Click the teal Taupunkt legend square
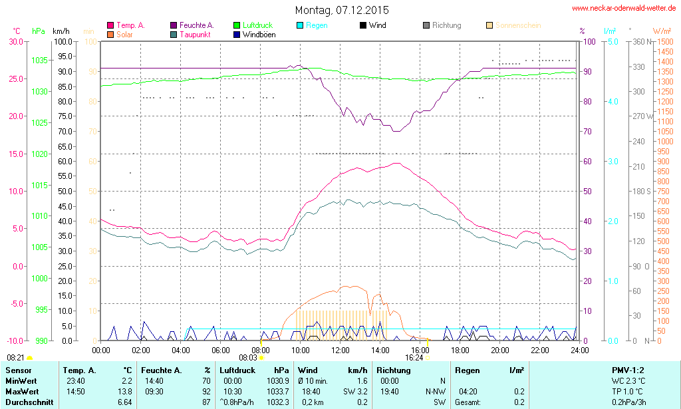This screenshot has height=409, width=681. point(174,34)
